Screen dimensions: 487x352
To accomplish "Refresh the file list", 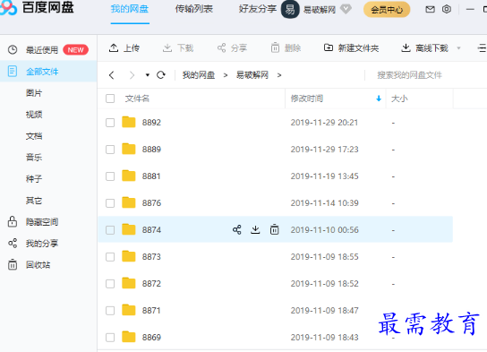I will (161, 75).
